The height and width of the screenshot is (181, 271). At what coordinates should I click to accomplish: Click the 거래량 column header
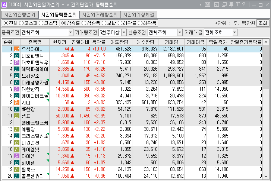[171, 42]
